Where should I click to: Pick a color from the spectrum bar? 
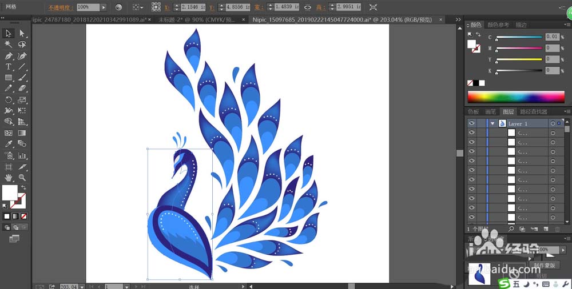pyautogui.click(x=516, y=97)
